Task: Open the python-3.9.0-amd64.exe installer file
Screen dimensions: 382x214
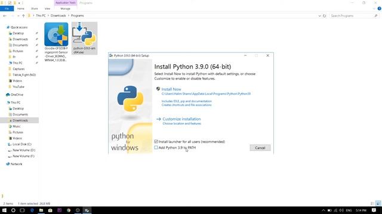Action: point(84,38)
